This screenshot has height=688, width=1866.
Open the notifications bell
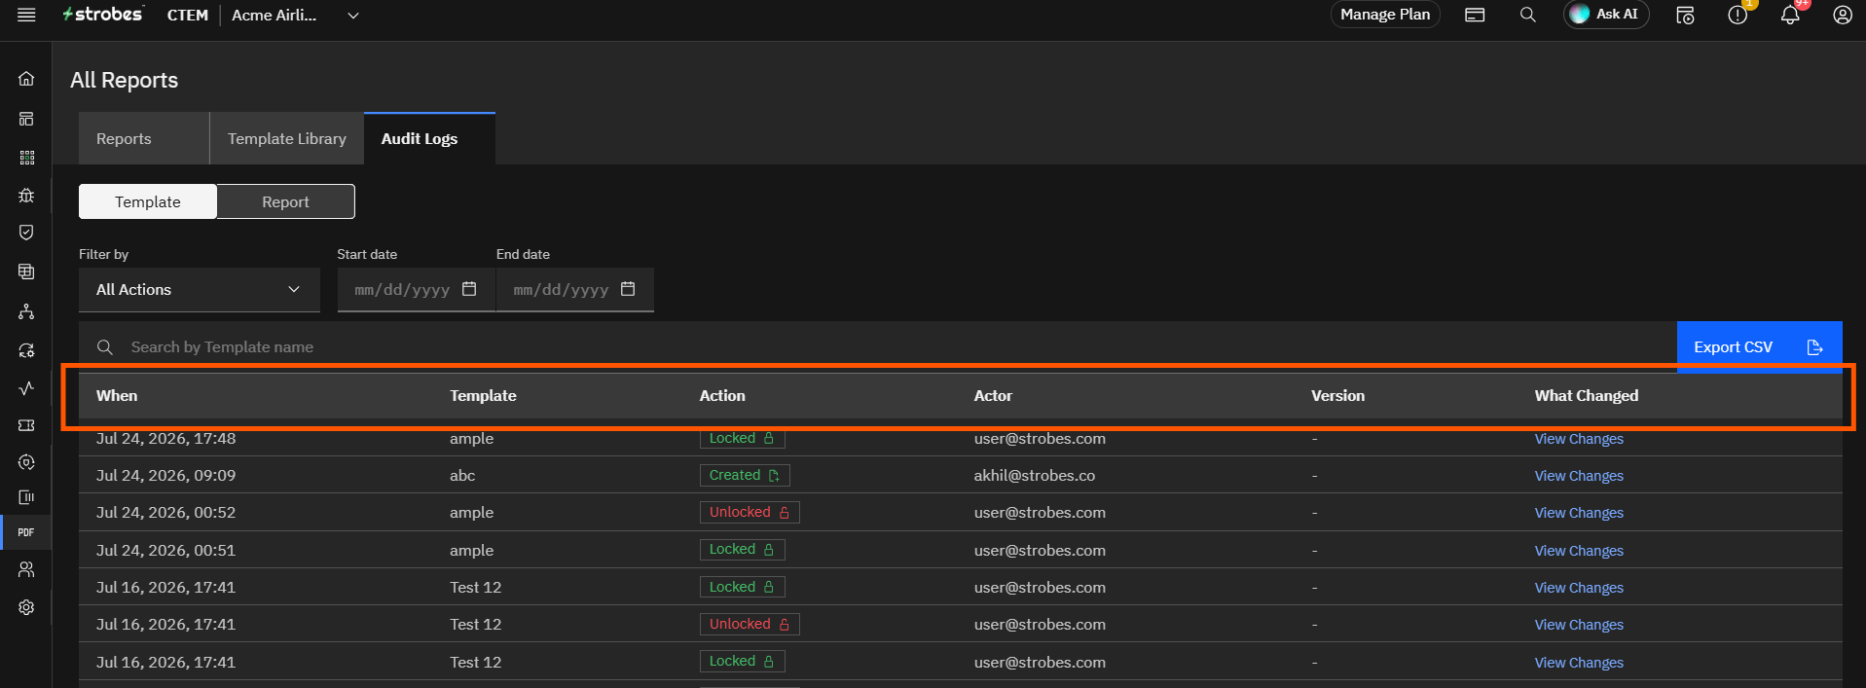pyautogui.click(x=1790, y=15)
